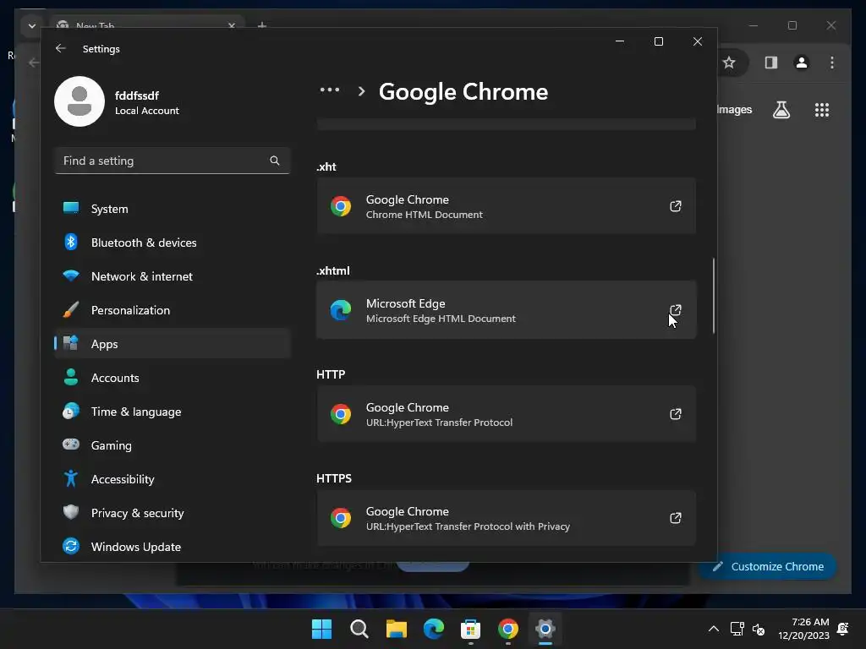Viewport: 866px width, 649px height.
Task: Click Chrome logo in .xht row
Action: 341,206
